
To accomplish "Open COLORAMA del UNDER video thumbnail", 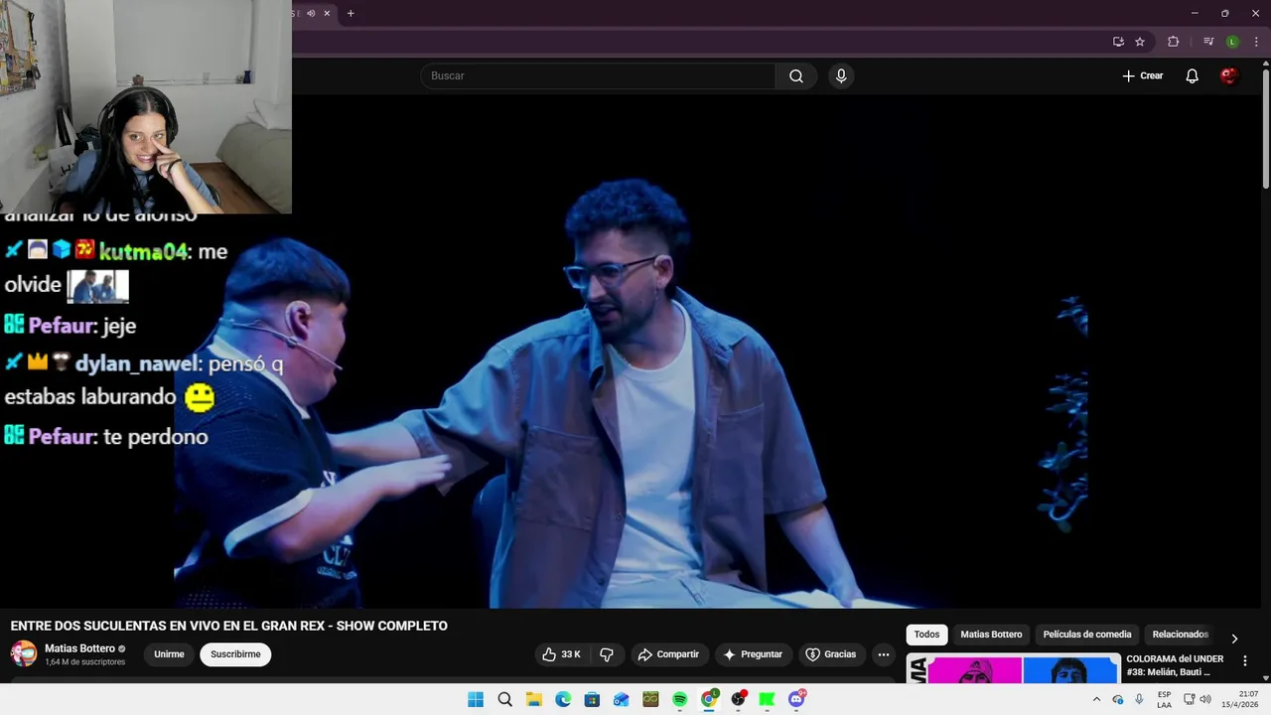I will [x=1013, y=668].
